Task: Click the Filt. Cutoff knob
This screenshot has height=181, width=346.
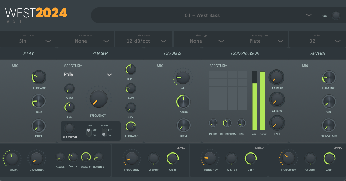Action: tap(69, 128)
